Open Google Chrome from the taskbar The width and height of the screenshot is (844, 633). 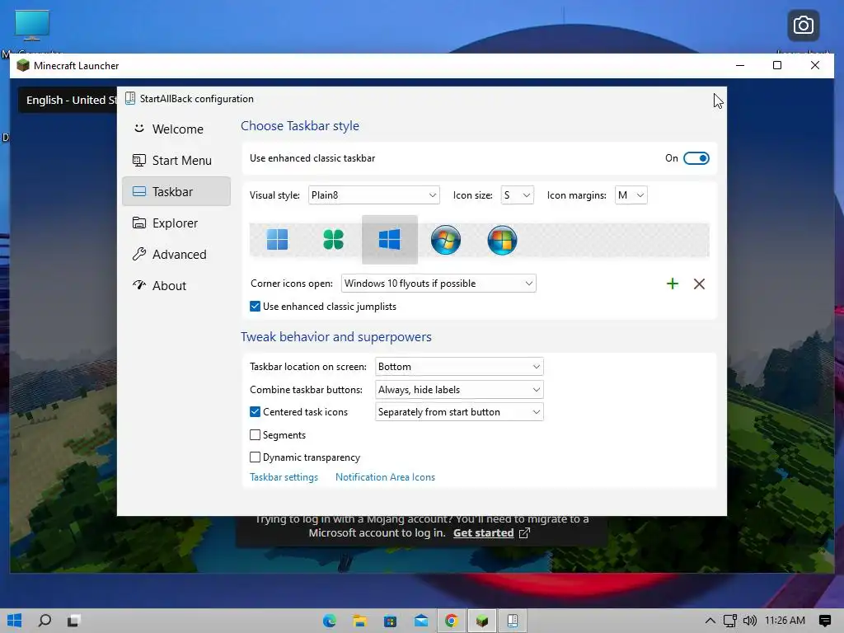click(451, 621)
